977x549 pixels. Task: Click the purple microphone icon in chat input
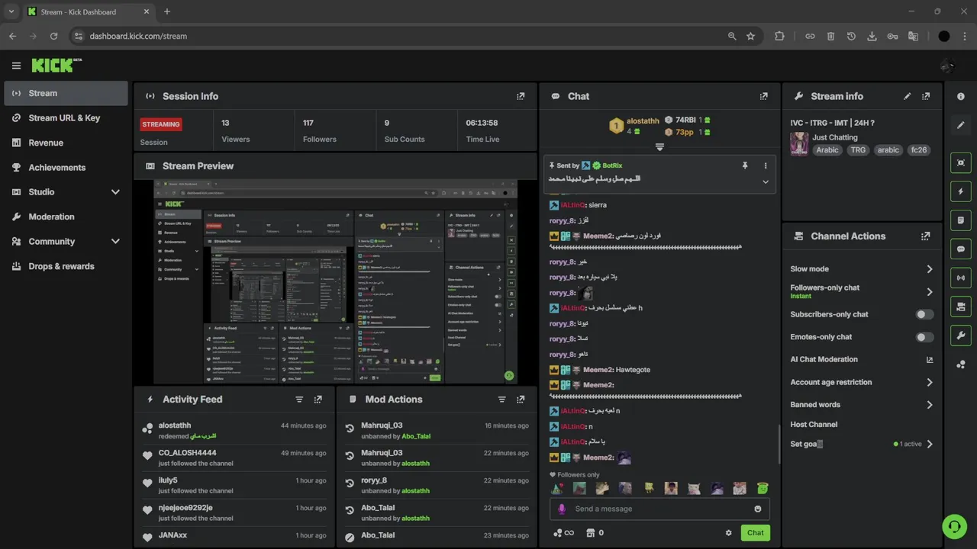coord(563,509)
